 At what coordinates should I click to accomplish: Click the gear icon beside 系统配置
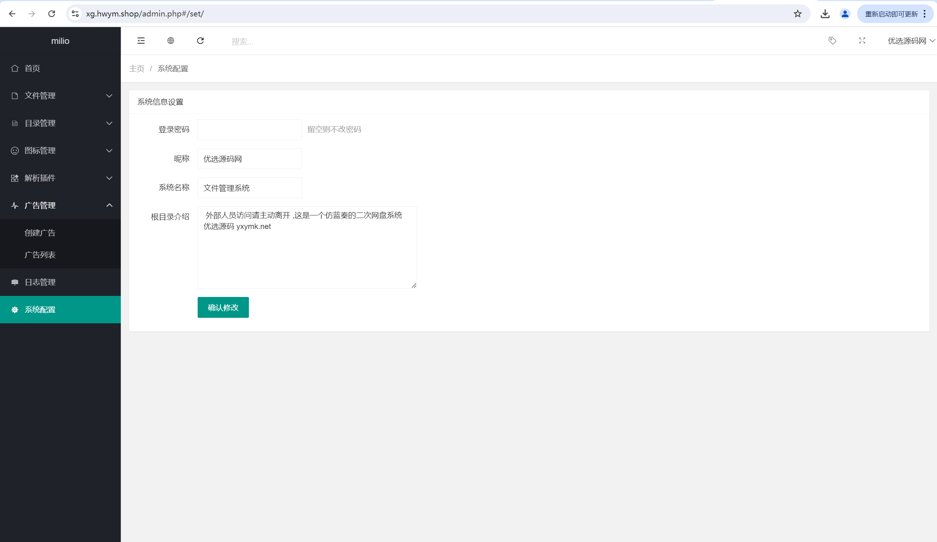pos(15,310)
